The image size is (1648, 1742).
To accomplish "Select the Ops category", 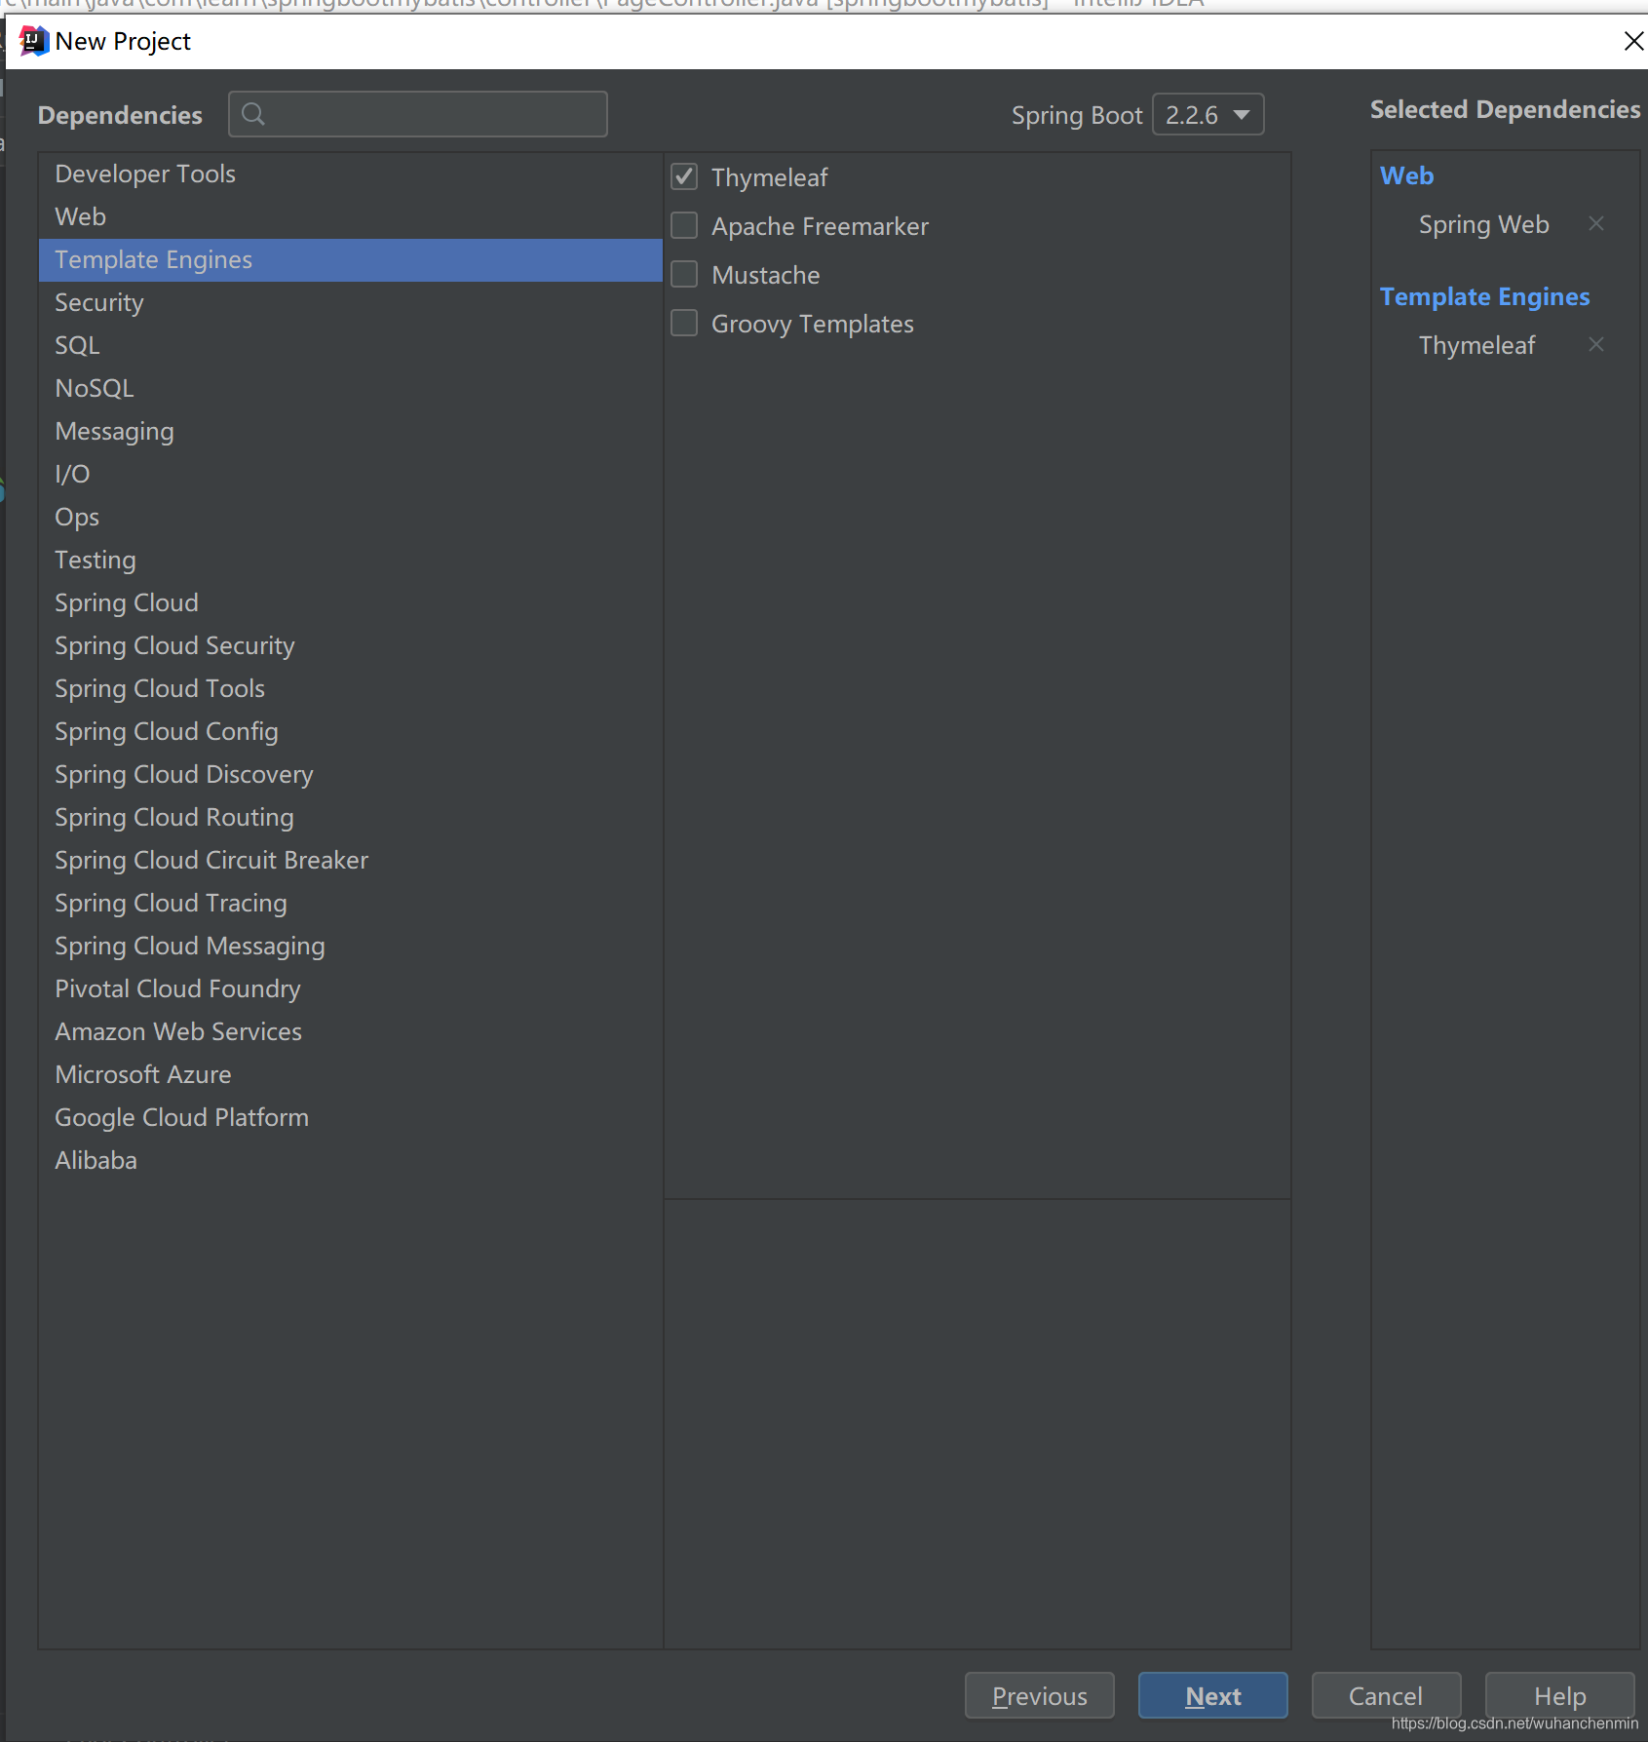I will click(351, 518).
